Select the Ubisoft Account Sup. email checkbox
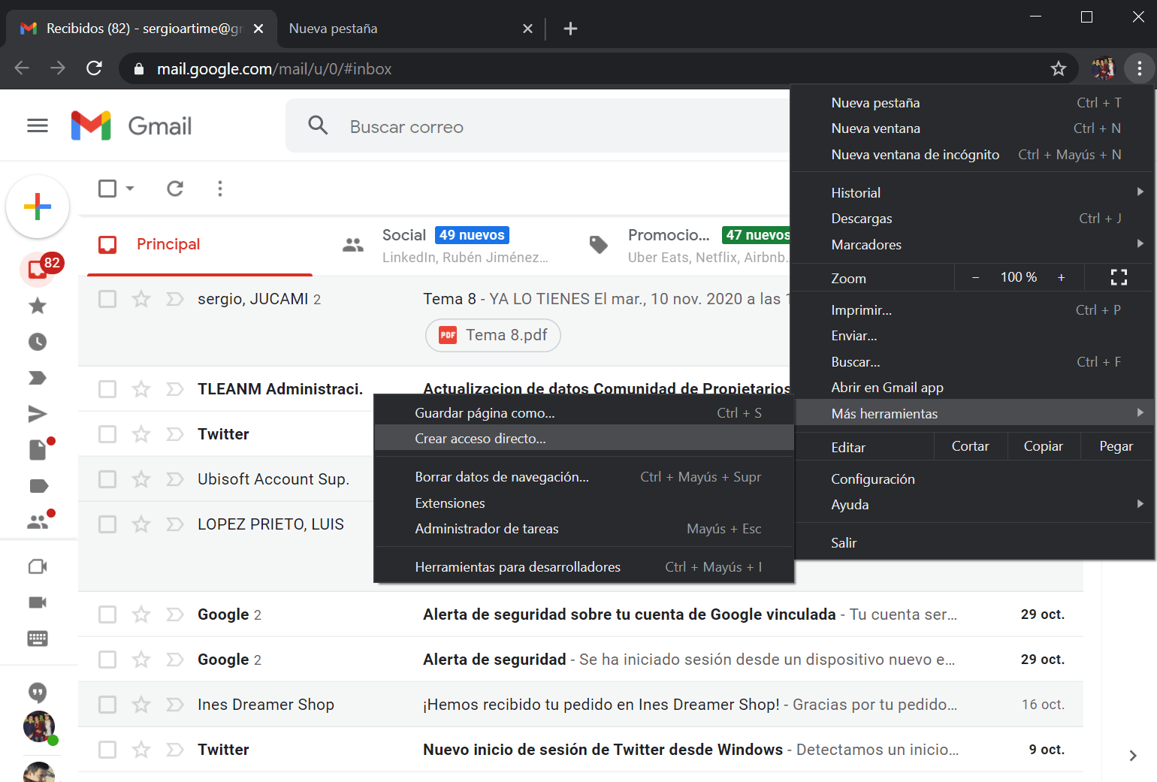 point(107,479)
